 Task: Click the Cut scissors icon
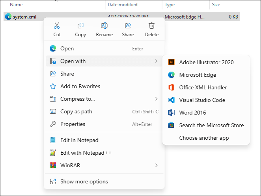(x=57, y=26)
